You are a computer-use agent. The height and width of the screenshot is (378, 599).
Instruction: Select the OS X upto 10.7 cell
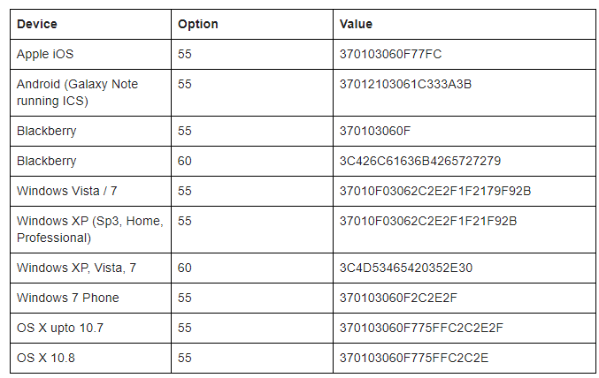[60, 328]
